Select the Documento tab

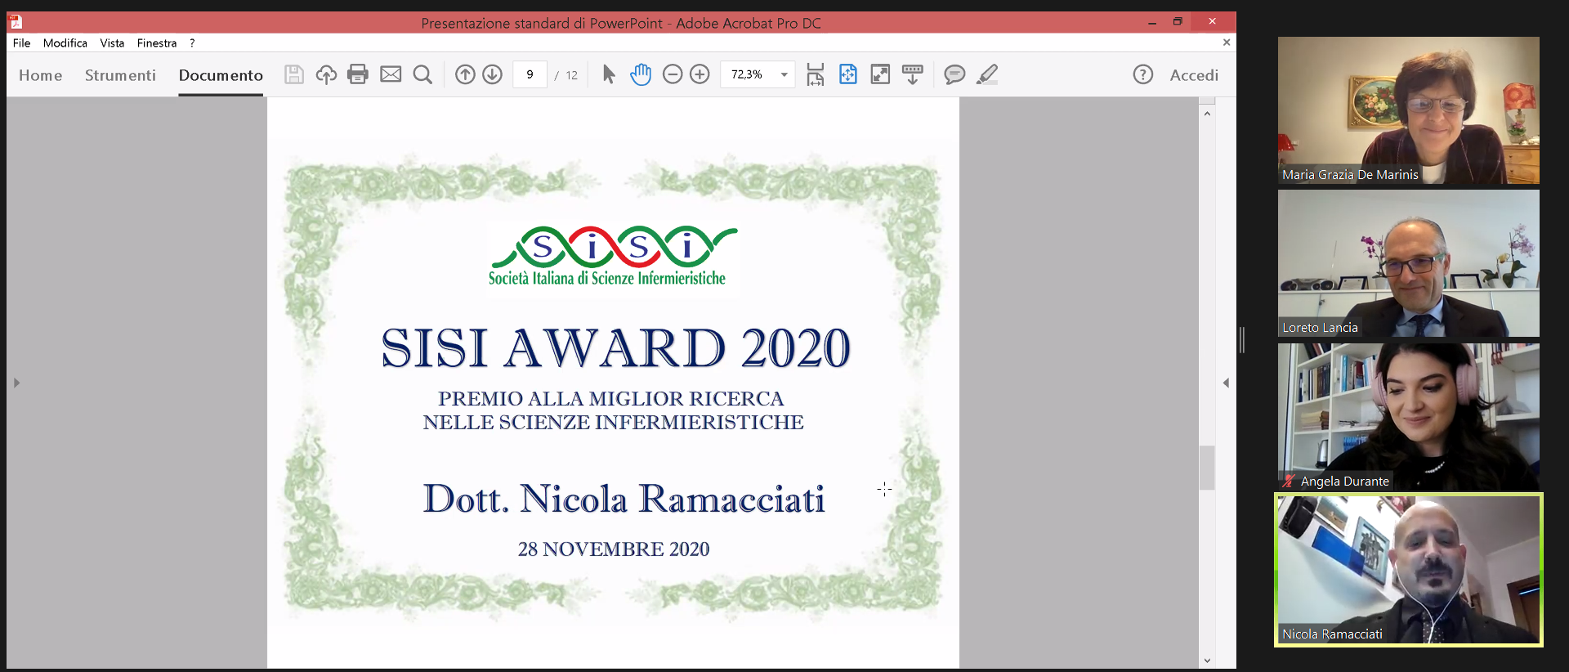click(221, 75)
